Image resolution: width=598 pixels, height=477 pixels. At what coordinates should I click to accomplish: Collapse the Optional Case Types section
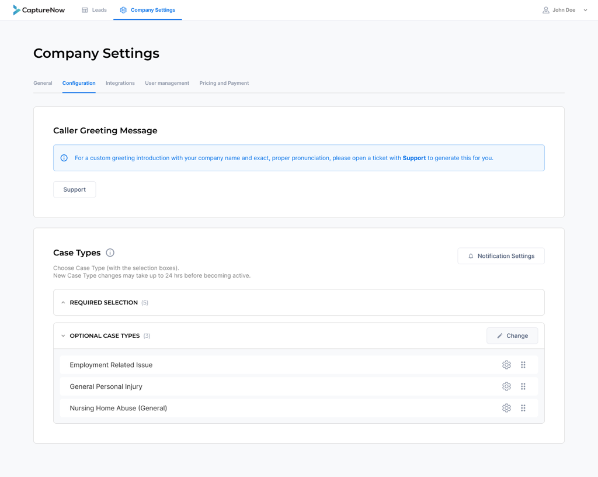coord(63,336)
